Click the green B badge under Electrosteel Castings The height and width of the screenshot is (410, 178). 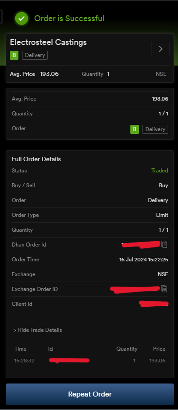[14, 55]
